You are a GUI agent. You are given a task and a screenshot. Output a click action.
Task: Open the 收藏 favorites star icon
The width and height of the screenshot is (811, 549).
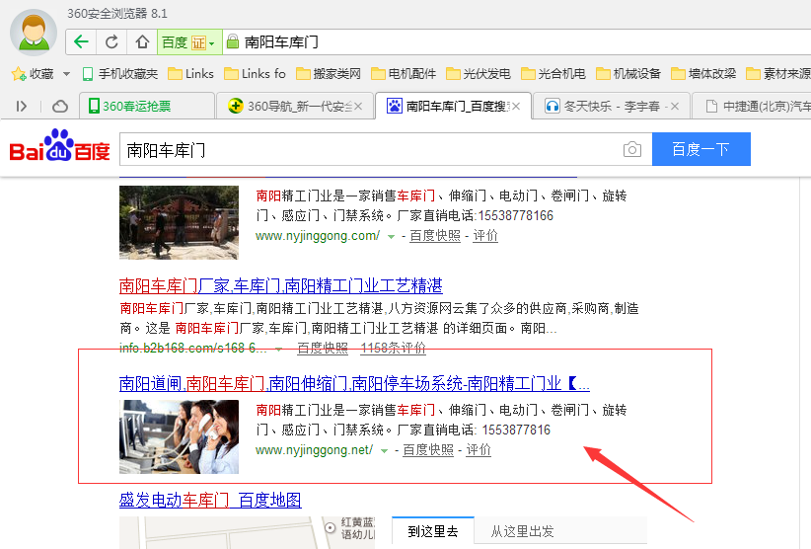[x=18, y=74]
